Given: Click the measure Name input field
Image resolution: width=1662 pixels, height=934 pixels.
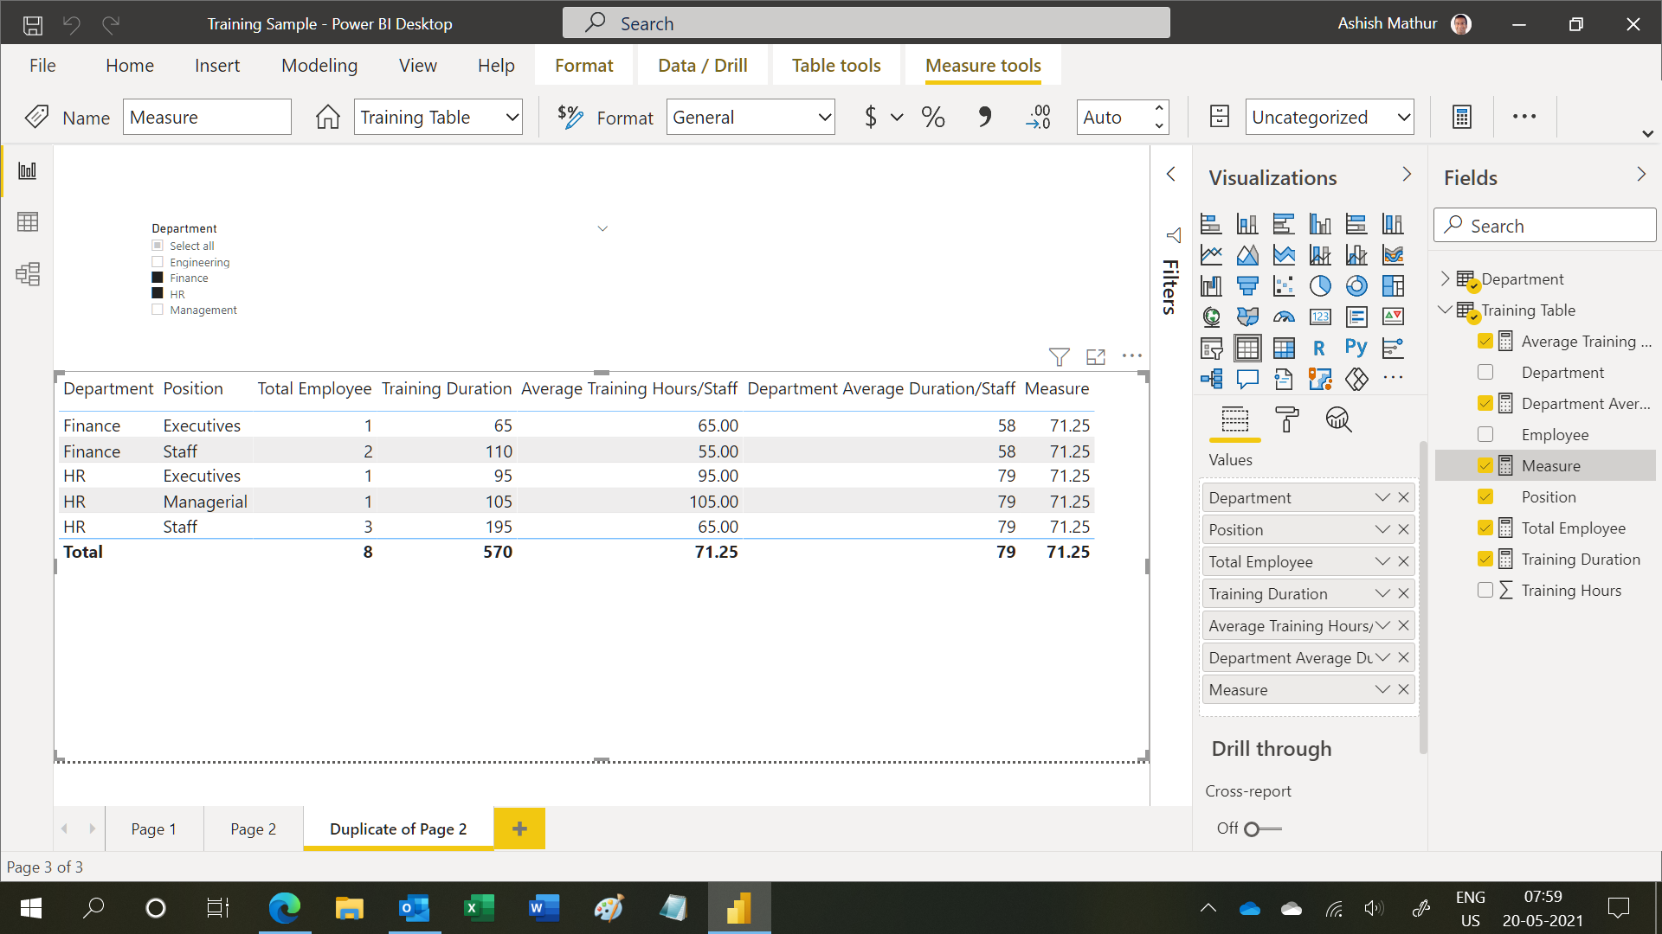Looking at the screenshot, I should click(208, 117).
